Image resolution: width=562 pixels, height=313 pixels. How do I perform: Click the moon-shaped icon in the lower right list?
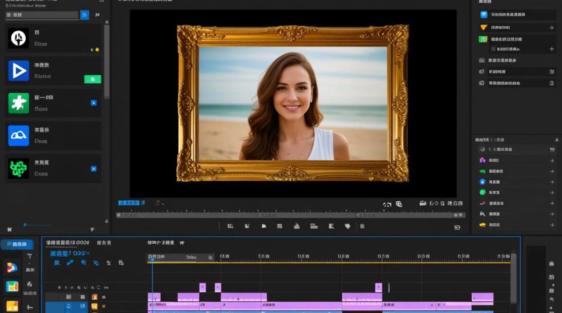point(482,149)
